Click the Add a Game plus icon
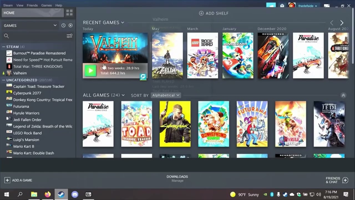 click(7, 180)
